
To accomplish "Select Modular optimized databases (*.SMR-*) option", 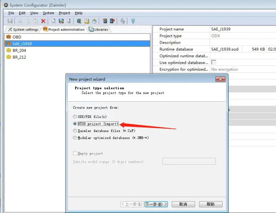I will 75,138.
